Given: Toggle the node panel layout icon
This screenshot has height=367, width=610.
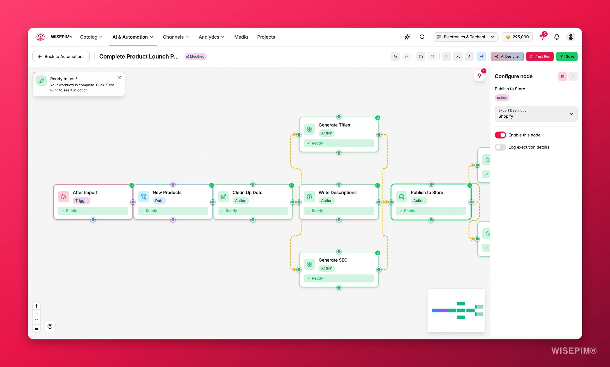Looking at the screenshot, I should pos(481,56).
